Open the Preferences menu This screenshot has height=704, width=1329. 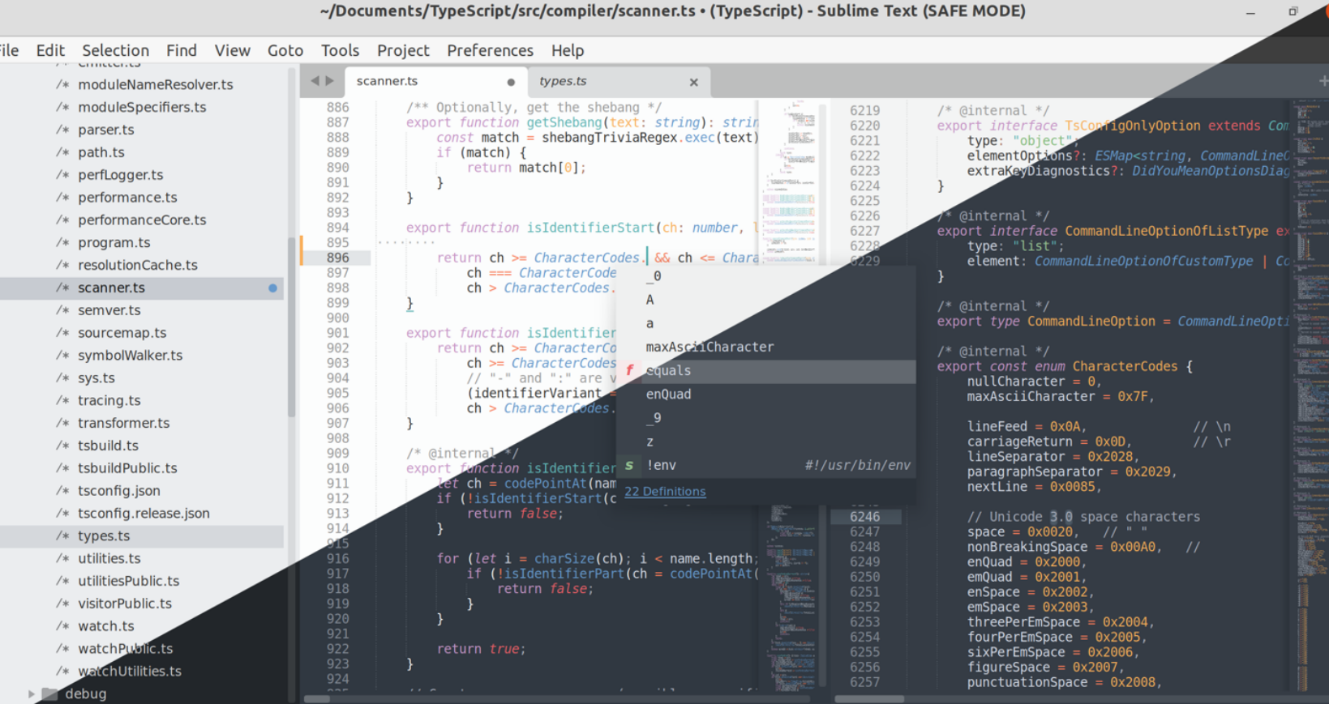click(x=490, y=50)
